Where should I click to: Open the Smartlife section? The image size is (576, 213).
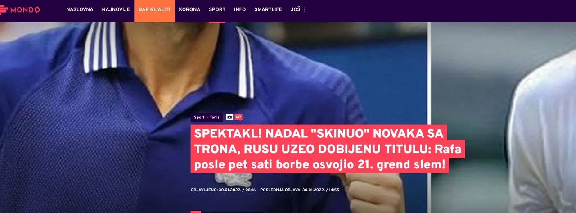point(268,9)
